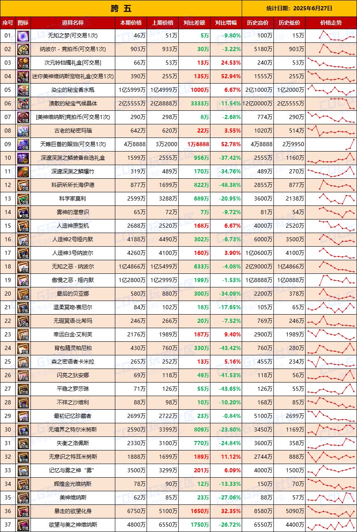Viewport: 357px width, 532px height.
Task: Click the card icon for 科研所所长海伊德
Action: click(23, 185)
